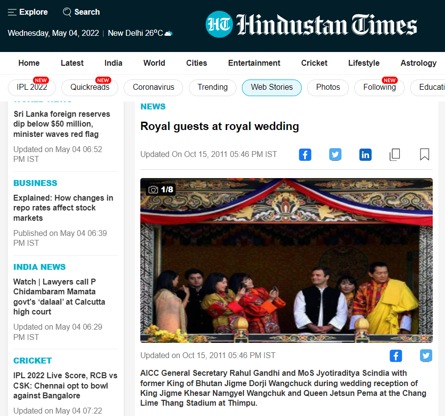Read Sri Lanka foreign reserves story
The height and width of the screenshot is (416, 445).
pos(62,124)
